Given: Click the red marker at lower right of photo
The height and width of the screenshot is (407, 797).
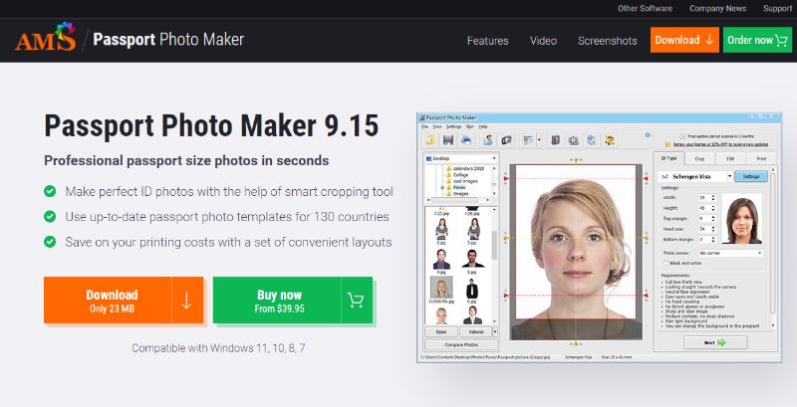Looking at the screenshot, I should coord(646,295).
